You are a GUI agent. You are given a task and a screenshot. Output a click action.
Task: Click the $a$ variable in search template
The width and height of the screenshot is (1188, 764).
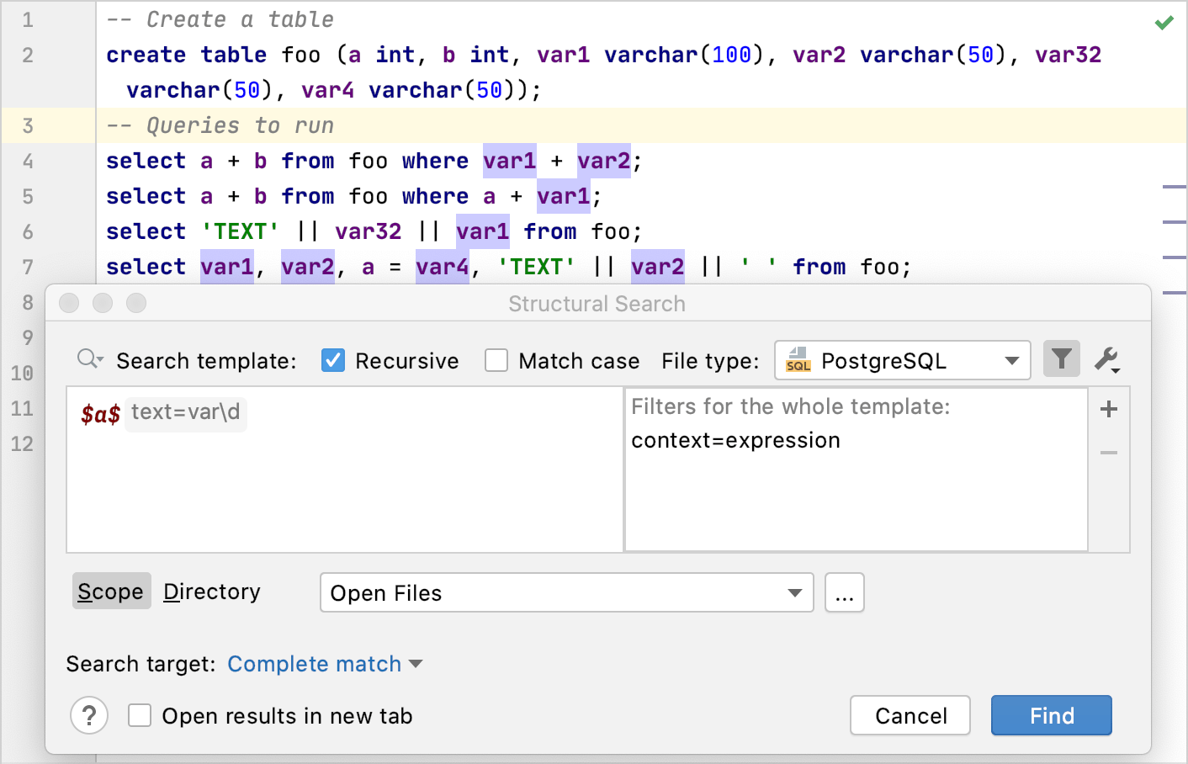(100, 413)
